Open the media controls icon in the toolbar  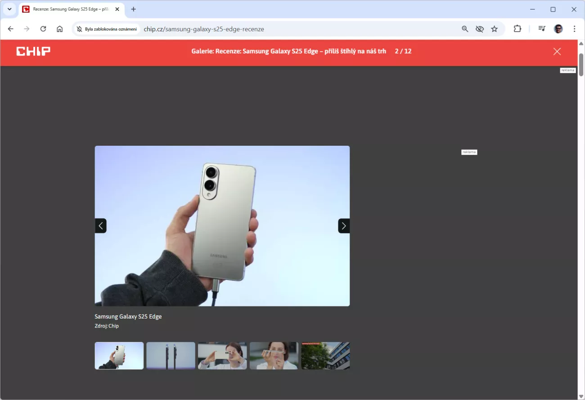pos(542,29)
